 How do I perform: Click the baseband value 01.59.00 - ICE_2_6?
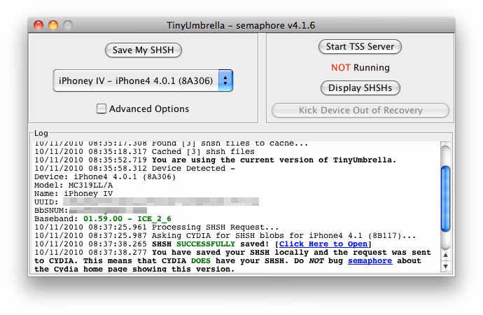coord(127,218)
